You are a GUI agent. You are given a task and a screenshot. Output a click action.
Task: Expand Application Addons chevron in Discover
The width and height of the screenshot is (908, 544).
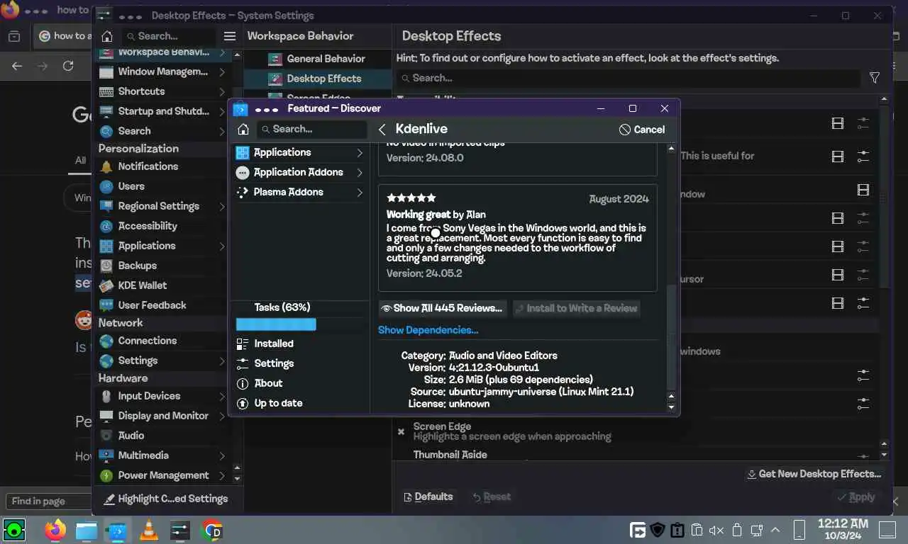tap(360, 172)
